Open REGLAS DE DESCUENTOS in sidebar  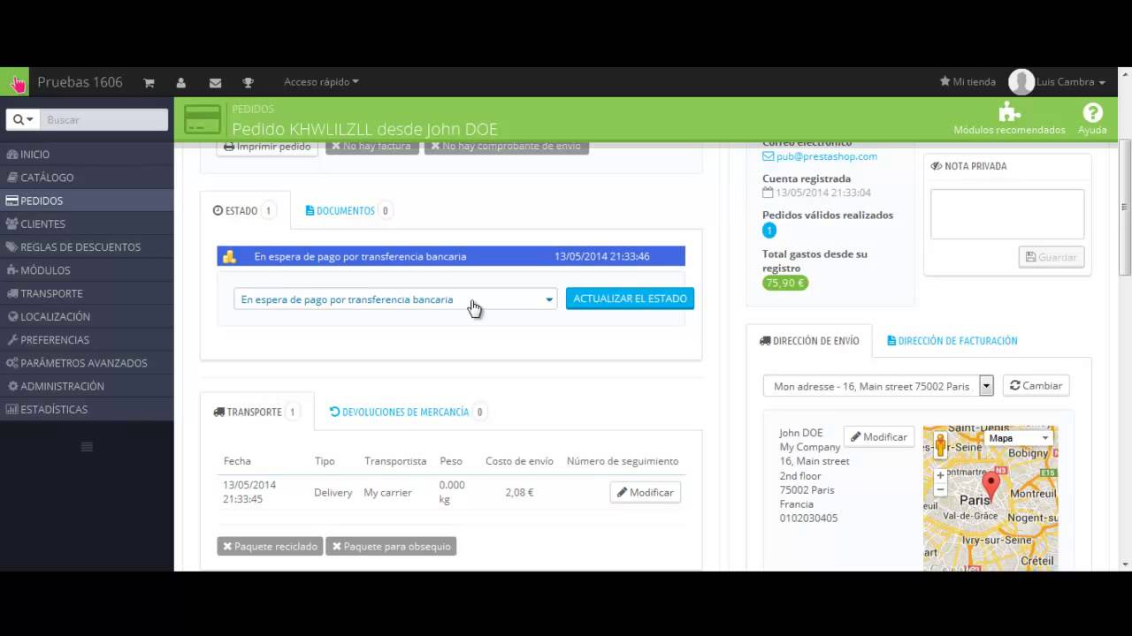point(87,247)
